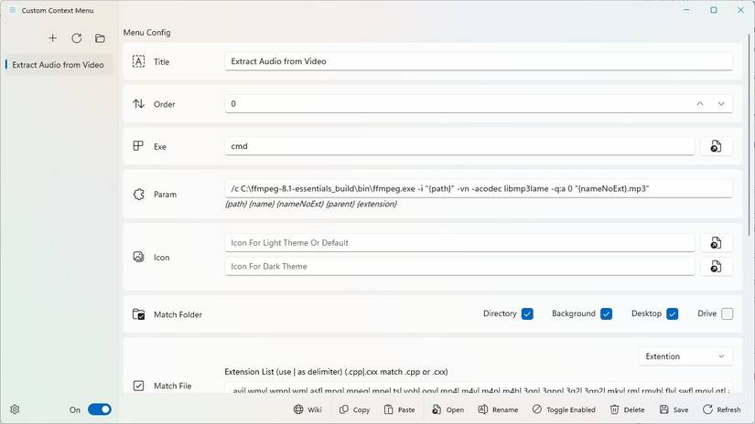Image resolution: width=755 pixels, height=424 pixels.
Task: Click the Refresh button in bottom toolbar
Action: pos(722,409)
